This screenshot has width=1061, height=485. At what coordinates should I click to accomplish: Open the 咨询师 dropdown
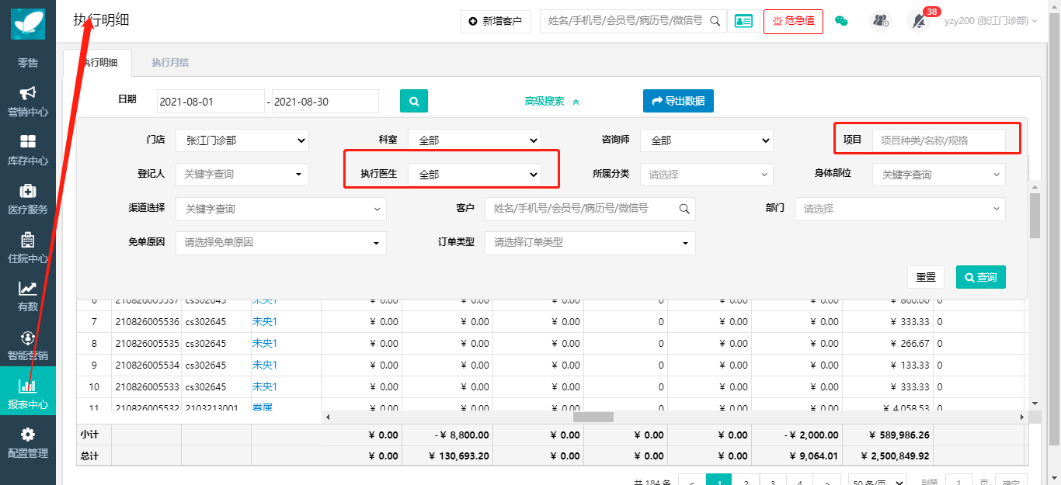pos(706,140)
